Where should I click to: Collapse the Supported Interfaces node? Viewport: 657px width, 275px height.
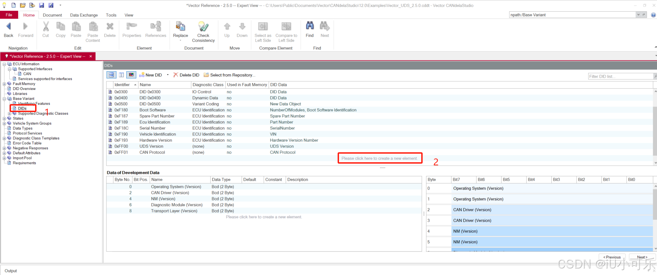pos(9,69)
